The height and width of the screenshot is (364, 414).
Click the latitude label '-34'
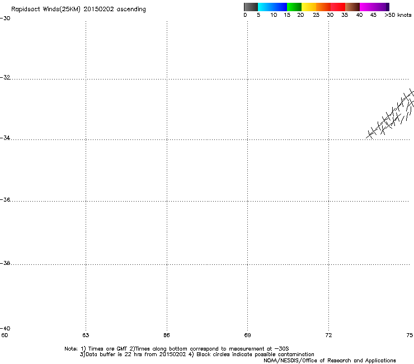(5, 138)
